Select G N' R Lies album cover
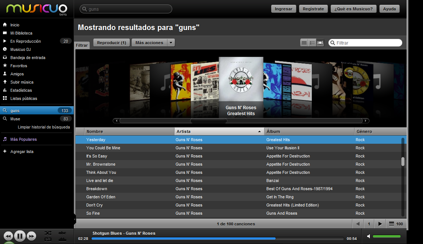423x244 pixels. 205,82
